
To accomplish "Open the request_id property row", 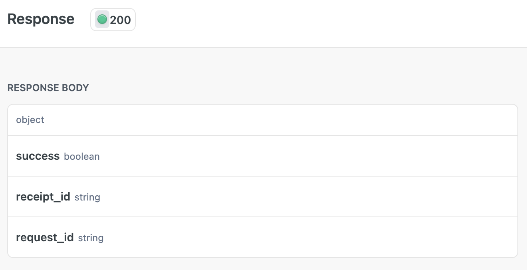I will (263, 238).
